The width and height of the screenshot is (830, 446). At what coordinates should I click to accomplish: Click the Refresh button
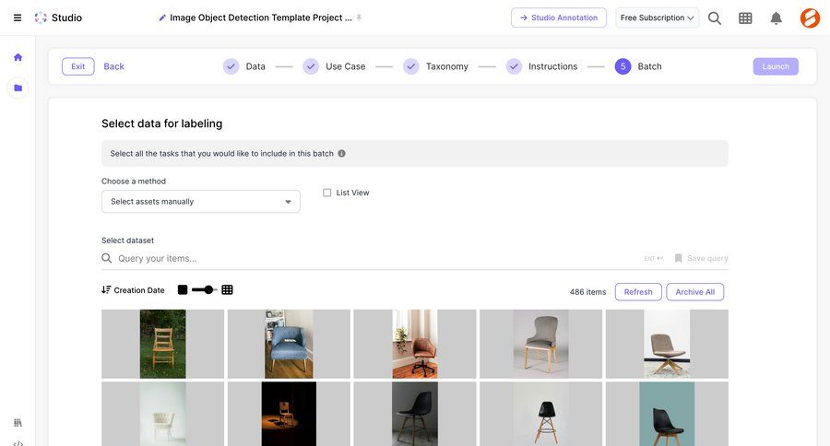(x=637, y=292)
